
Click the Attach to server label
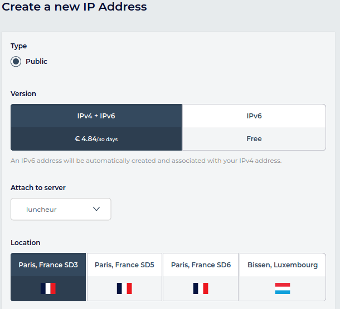[38, 188]
